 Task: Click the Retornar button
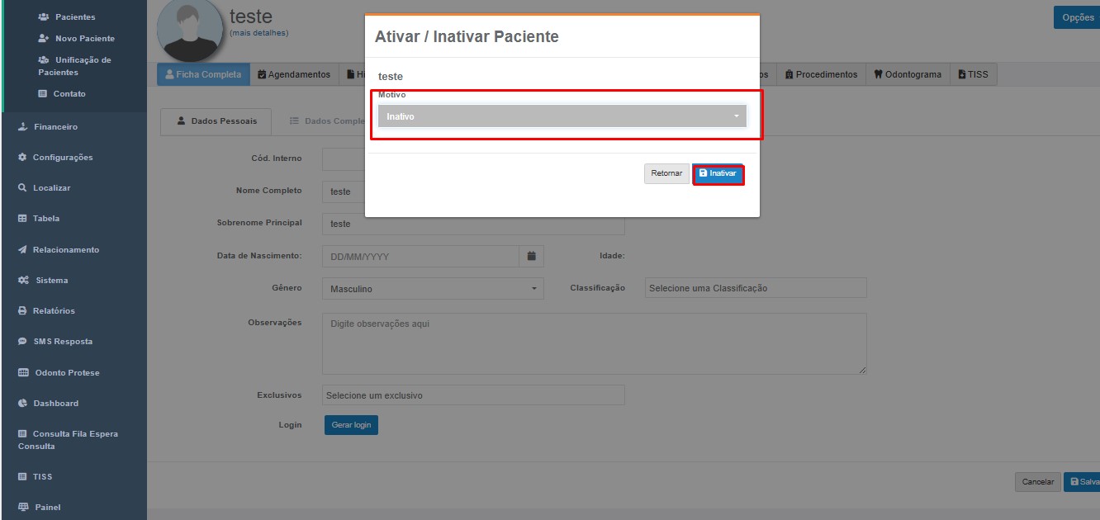pyautogui.click(x=666, y=173)
